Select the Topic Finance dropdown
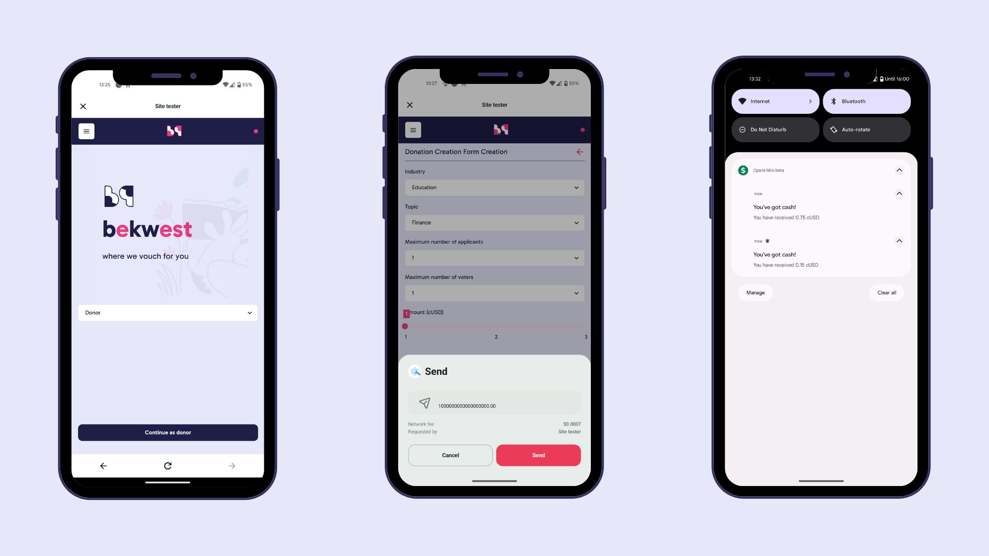989x556 pixels. click(x=494, y=223)
